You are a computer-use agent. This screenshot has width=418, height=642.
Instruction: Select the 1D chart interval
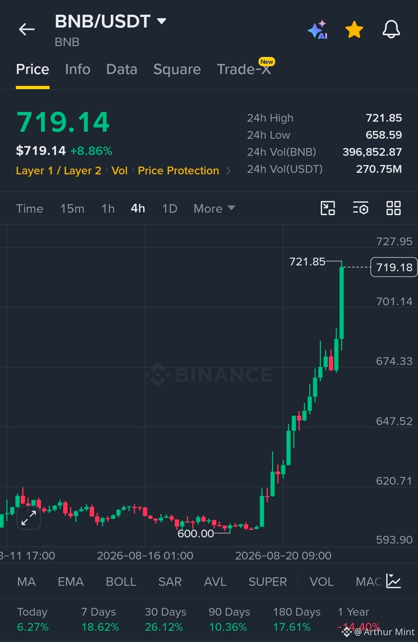(x=170, y=208)
